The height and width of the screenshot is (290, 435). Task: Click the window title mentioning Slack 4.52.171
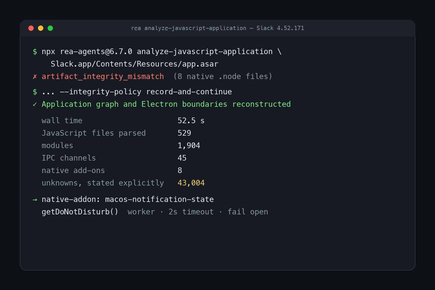[x=217, y=28]
